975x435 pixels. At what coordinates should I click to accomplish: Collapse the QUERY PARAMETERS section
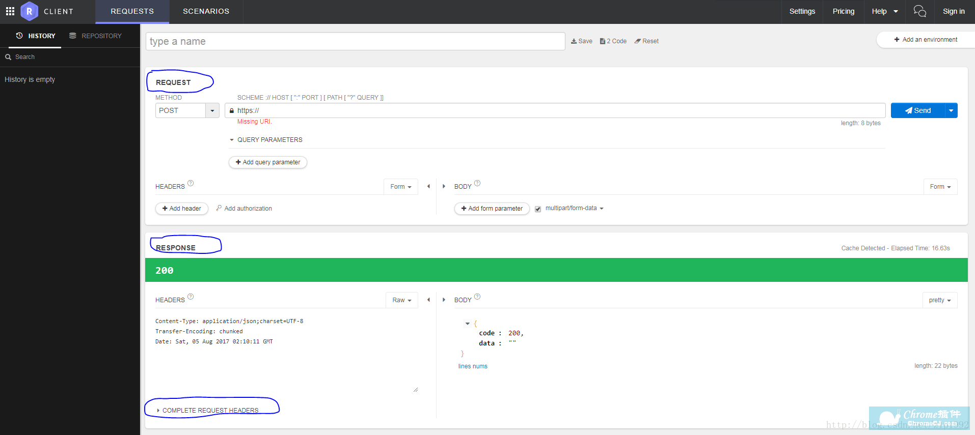[266, 140]
